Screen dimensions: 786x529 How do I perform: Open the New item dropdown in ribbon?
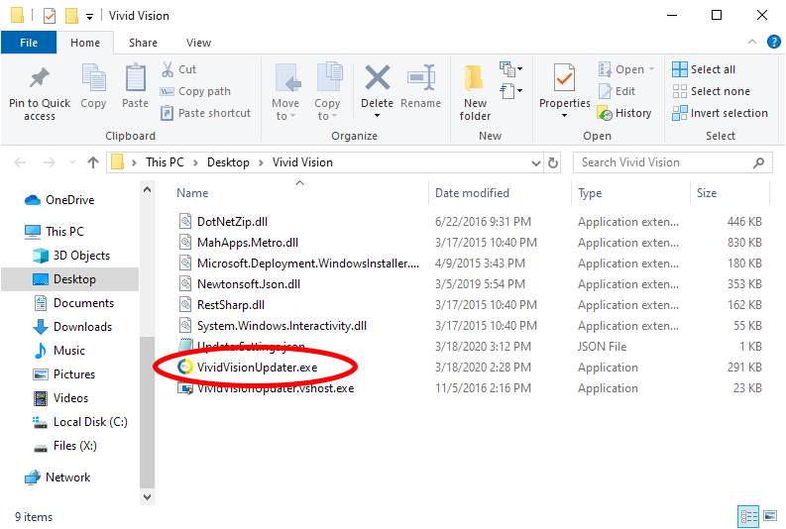(510, 68)
